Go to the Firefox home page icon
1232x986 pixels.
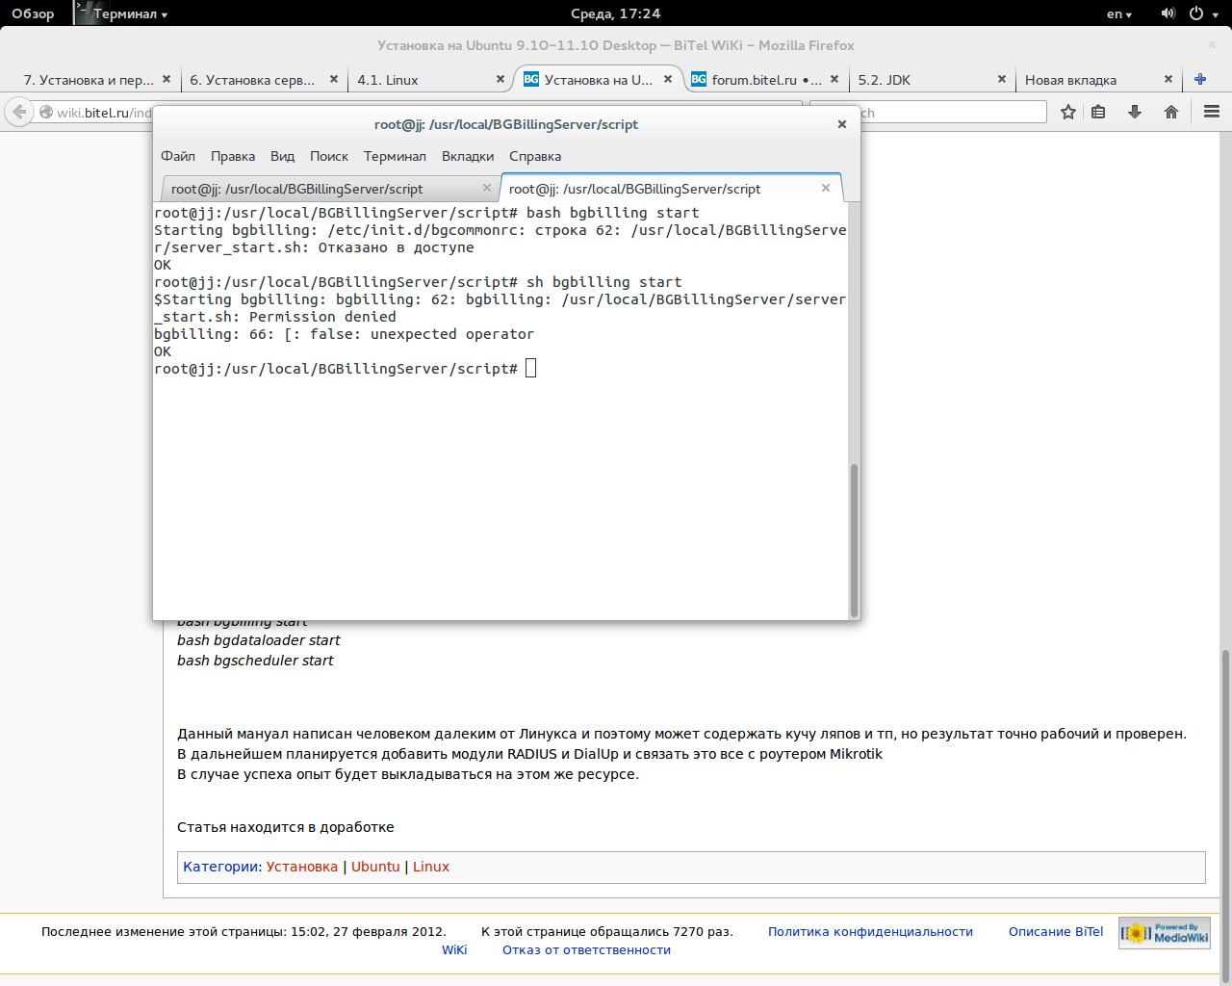[1171, 113]
